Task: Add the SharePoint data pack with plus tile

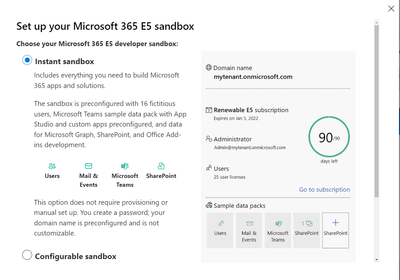Action: (336, 230)
